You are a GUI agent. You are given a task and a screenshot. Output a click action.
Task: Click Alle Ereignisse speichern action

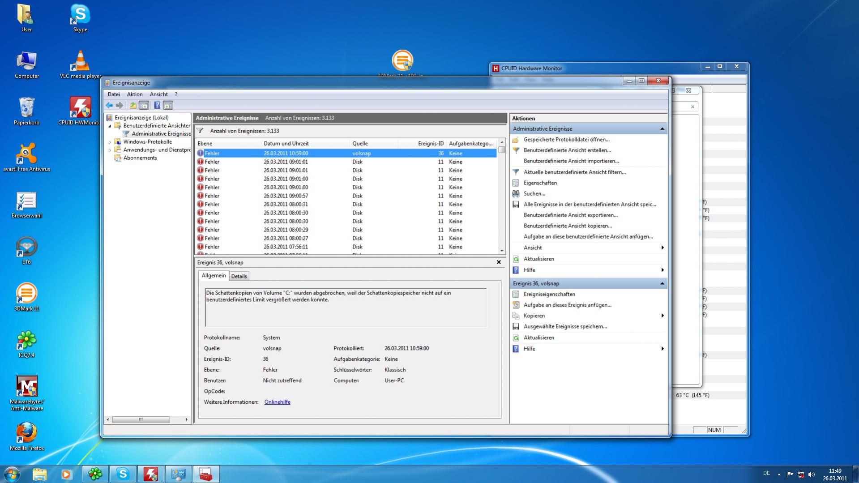(590, 204)
